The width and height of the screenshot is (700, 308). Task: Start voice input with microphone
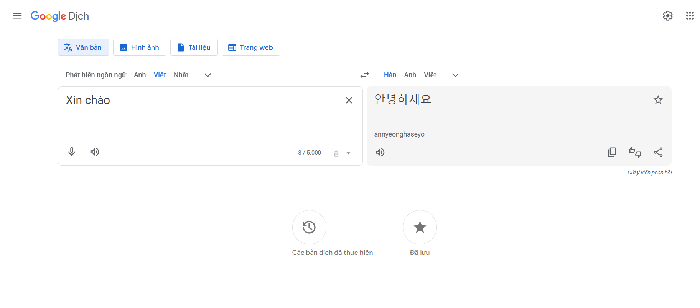(x=72, y=152)
